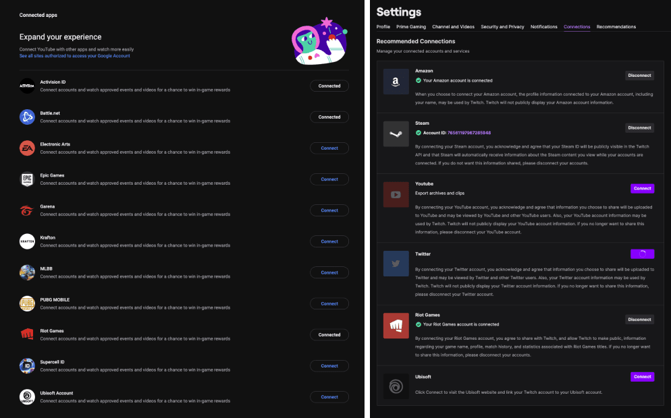The image size is (671, 418).
Task: Click the Battle.net logo icon
Action: 27,117
